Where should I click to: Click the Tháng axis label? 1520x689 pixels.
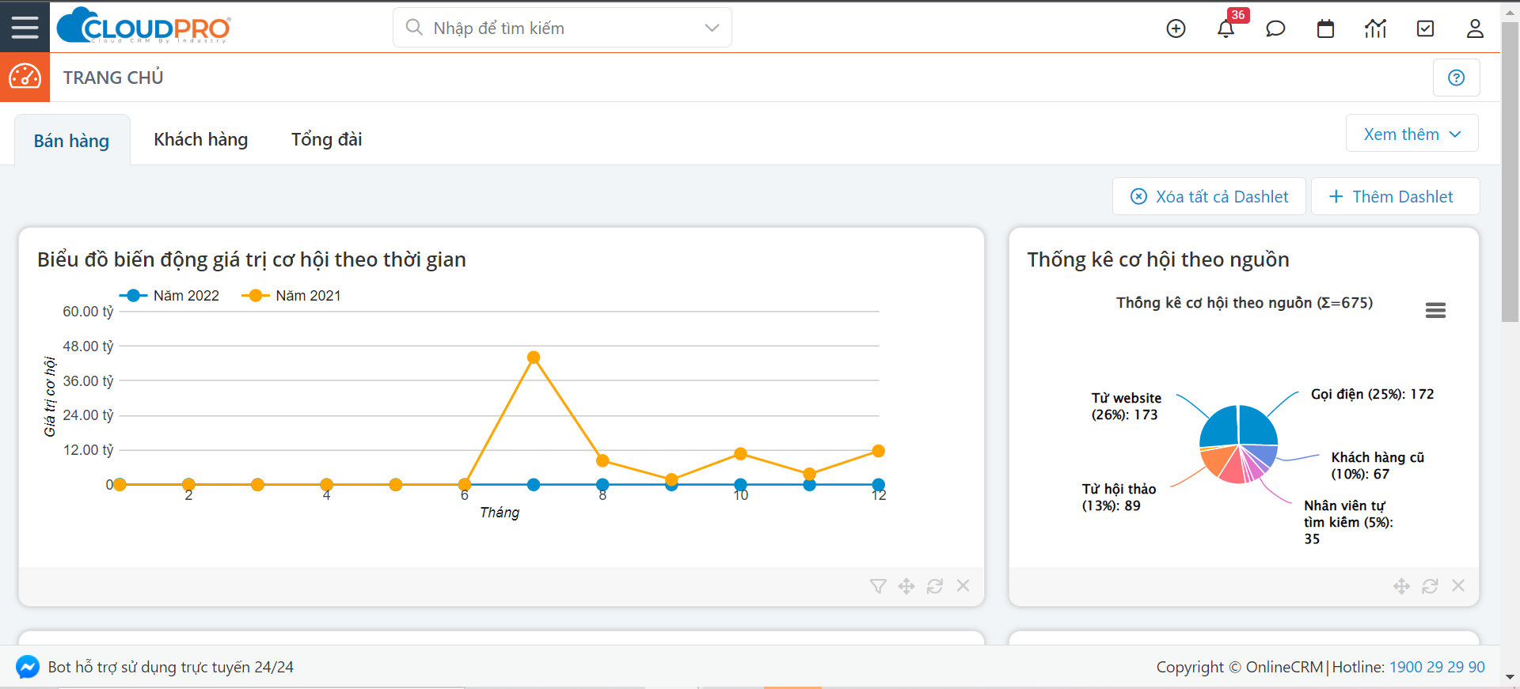500,513
